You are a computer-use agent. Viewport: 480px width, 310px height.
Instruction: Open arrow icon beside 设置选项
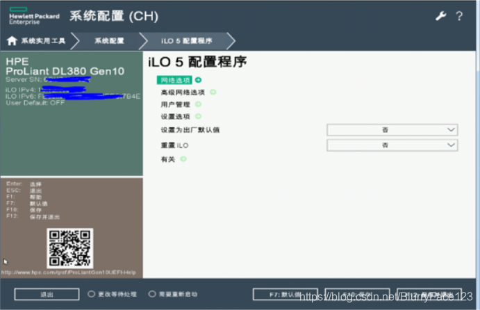click(x=199, y=116)
